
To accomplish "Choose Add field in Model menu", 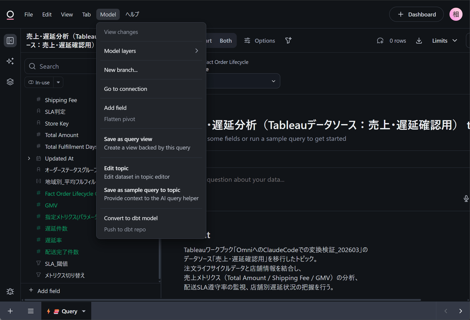I will coord(151,108).
